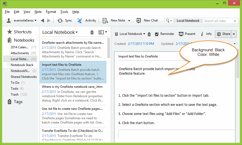Click the note list scrollbar thumb
Image resolution: width=242 pixels, height=145 pixels.
(x=108, y=48)
